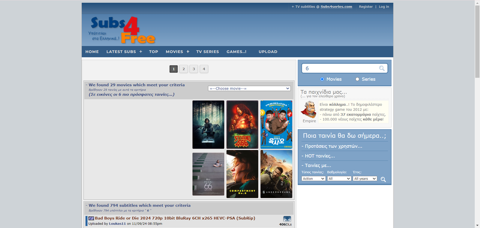
Task: Open the TOP menu item
Action: (154, 52)
